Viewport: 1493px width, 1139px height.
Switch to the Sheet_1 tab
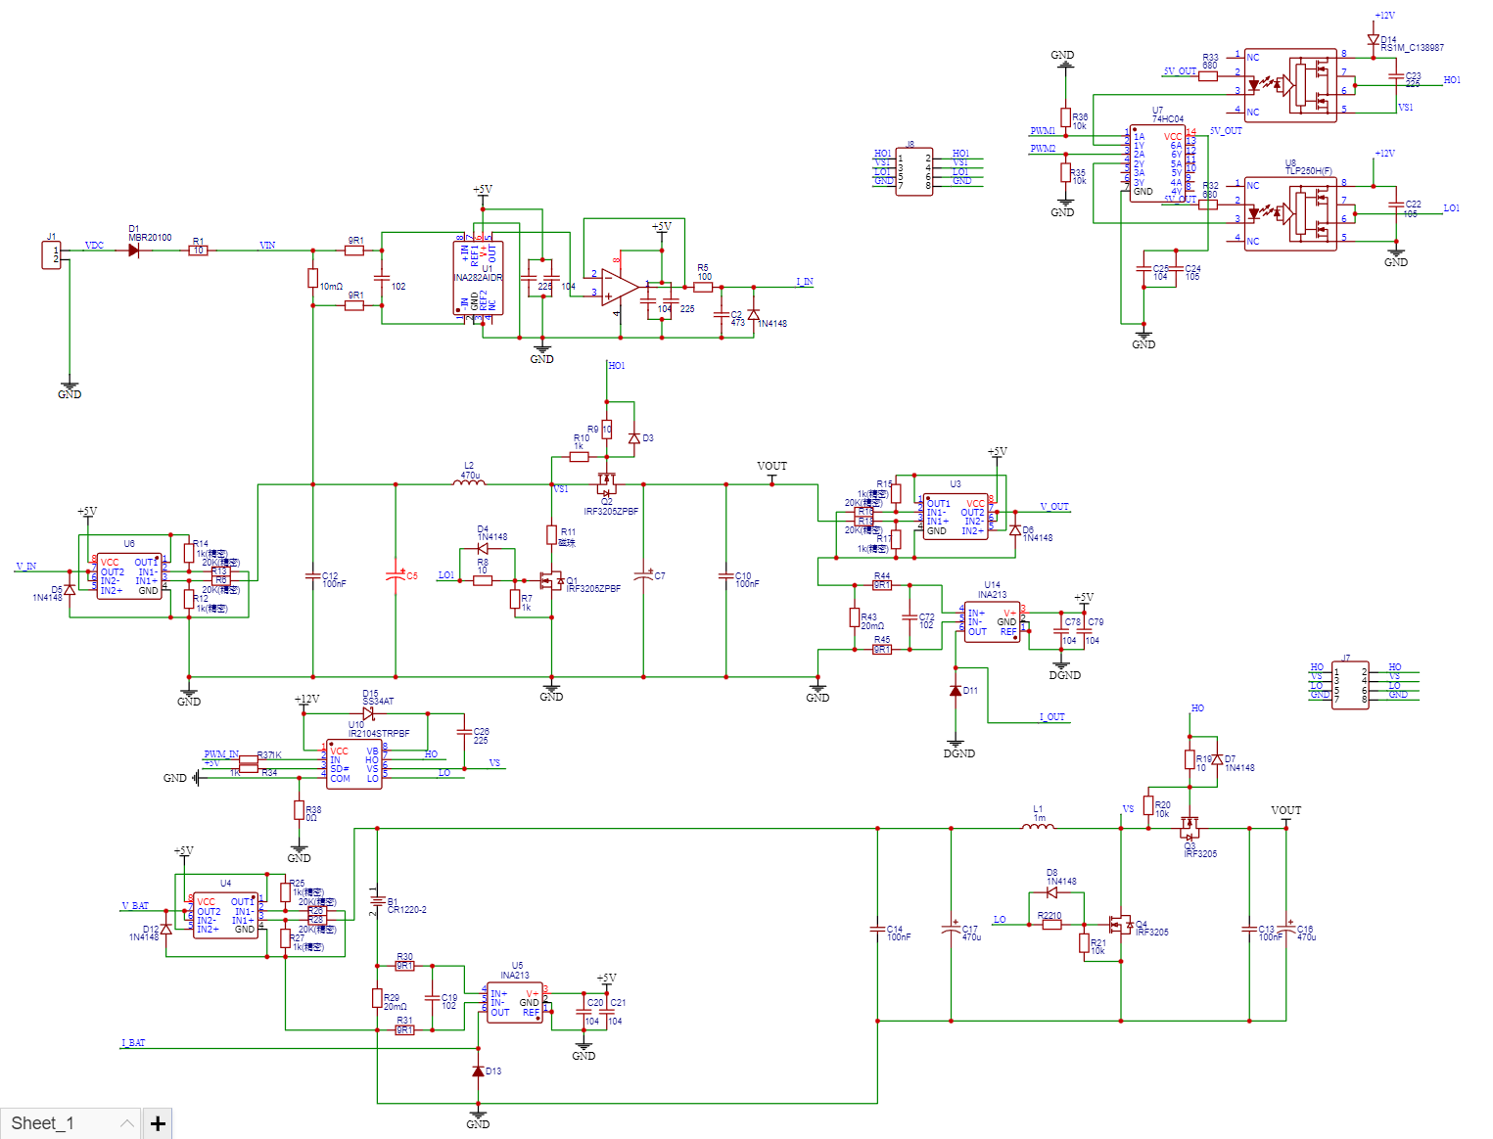[x=70, y=1123]
